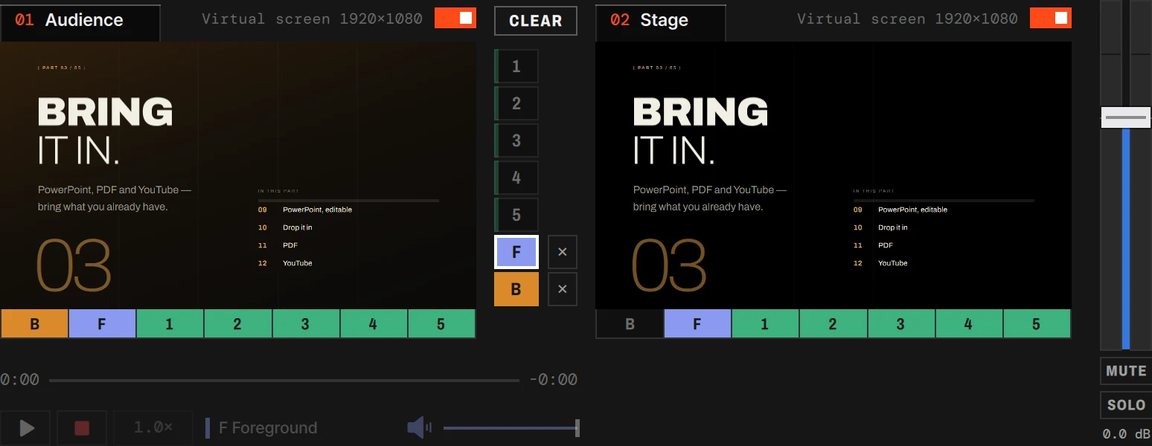Screen dimensions: 1152x446
Task: Toggle layer 1 under Stage preview
Action: tap(765, 324)
